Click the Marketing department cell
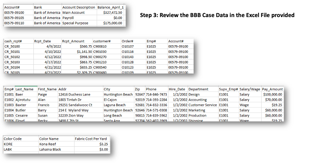The width and height of the screenshot is (317, 168). 197,110
